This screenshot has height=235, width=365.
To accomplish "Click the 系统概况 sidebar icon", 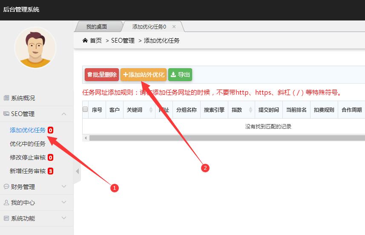I will 6,98.
